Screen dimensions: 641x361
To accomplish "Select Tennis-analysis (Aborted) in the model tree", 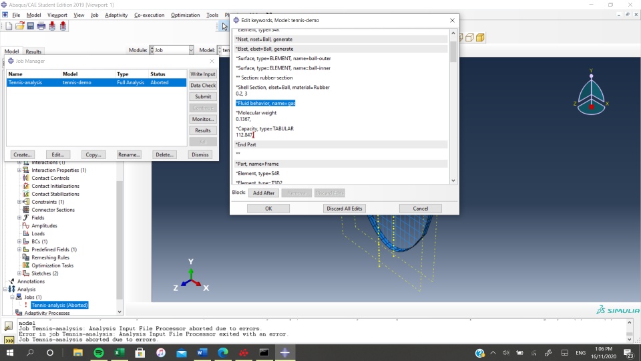I will [x=59, y=305].
